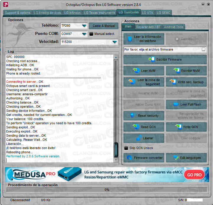
Task: Close the Octoplus window
Action: pos(208,4)
